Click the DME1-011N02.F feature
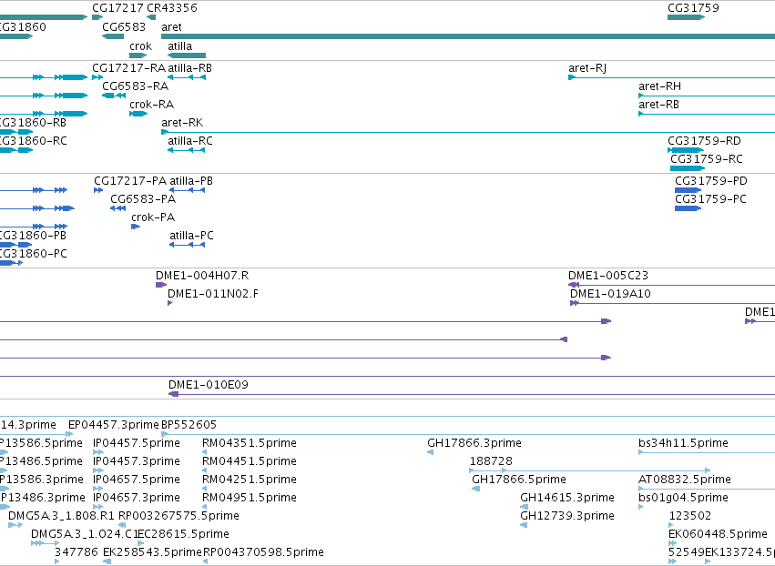The image size is (775, 566). [213, 294]
